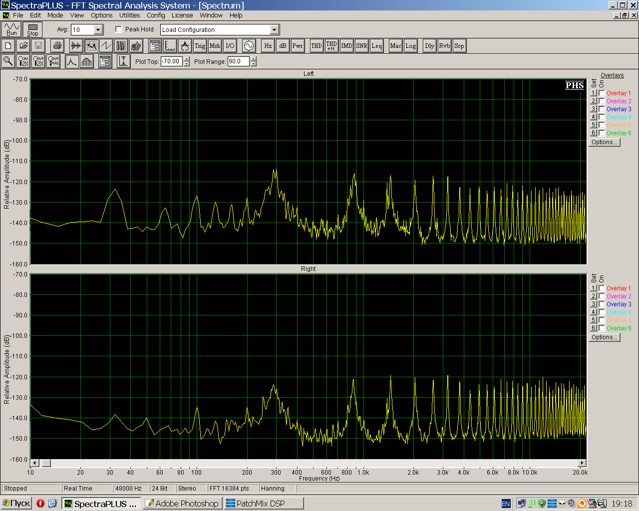Click the signal generator icon

pyautogui.click(x=249, y=46)
